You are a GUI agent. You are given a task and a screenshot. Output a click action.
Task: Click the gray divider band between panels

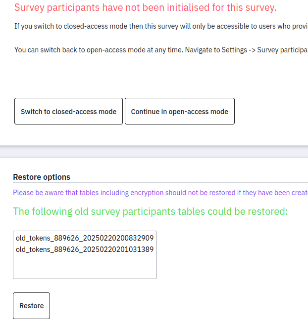[154, 152]
